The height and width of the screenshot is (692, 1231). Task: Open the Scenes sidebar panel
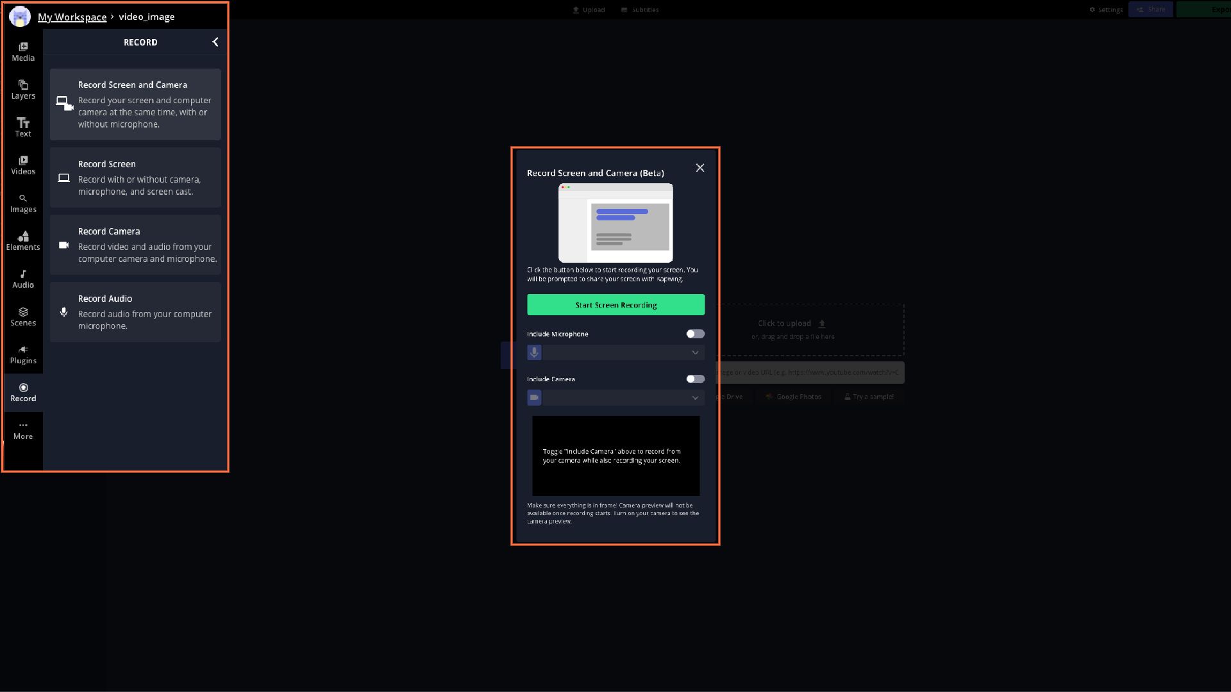23,316
